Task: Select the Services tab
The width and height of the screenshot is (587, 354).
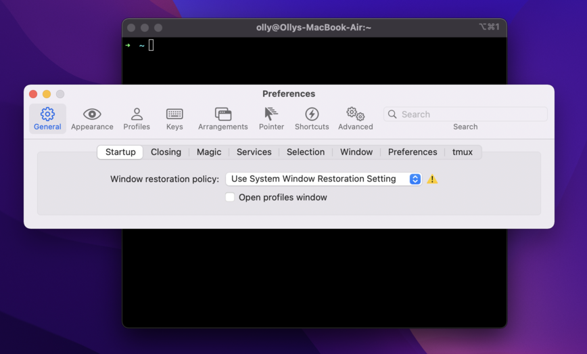Action: pos(254,152)
